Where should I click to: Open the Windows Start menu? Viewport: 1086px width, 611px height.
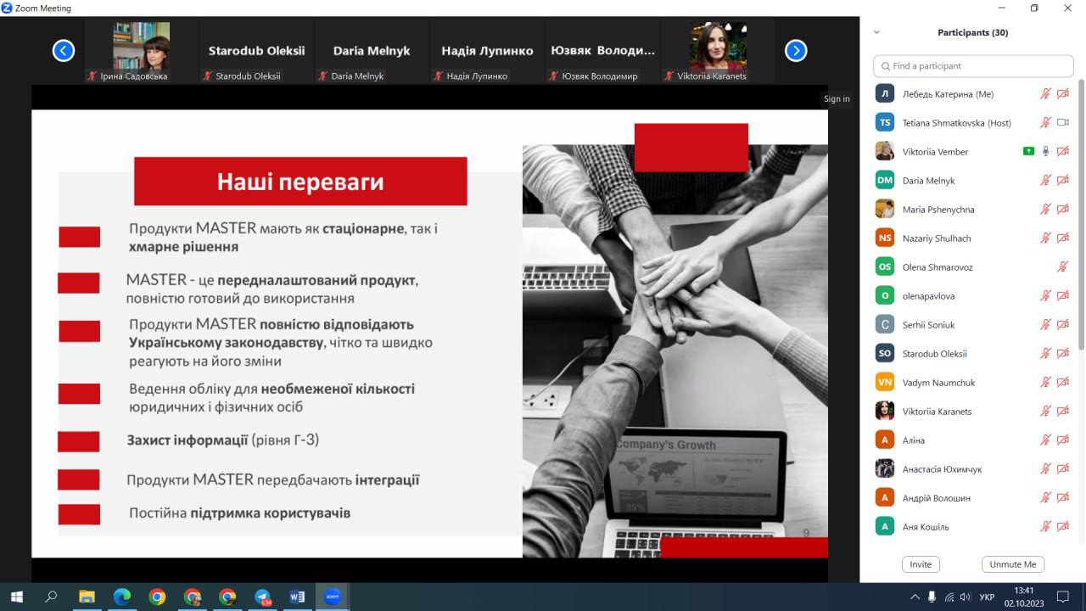(x=16, y=597)
